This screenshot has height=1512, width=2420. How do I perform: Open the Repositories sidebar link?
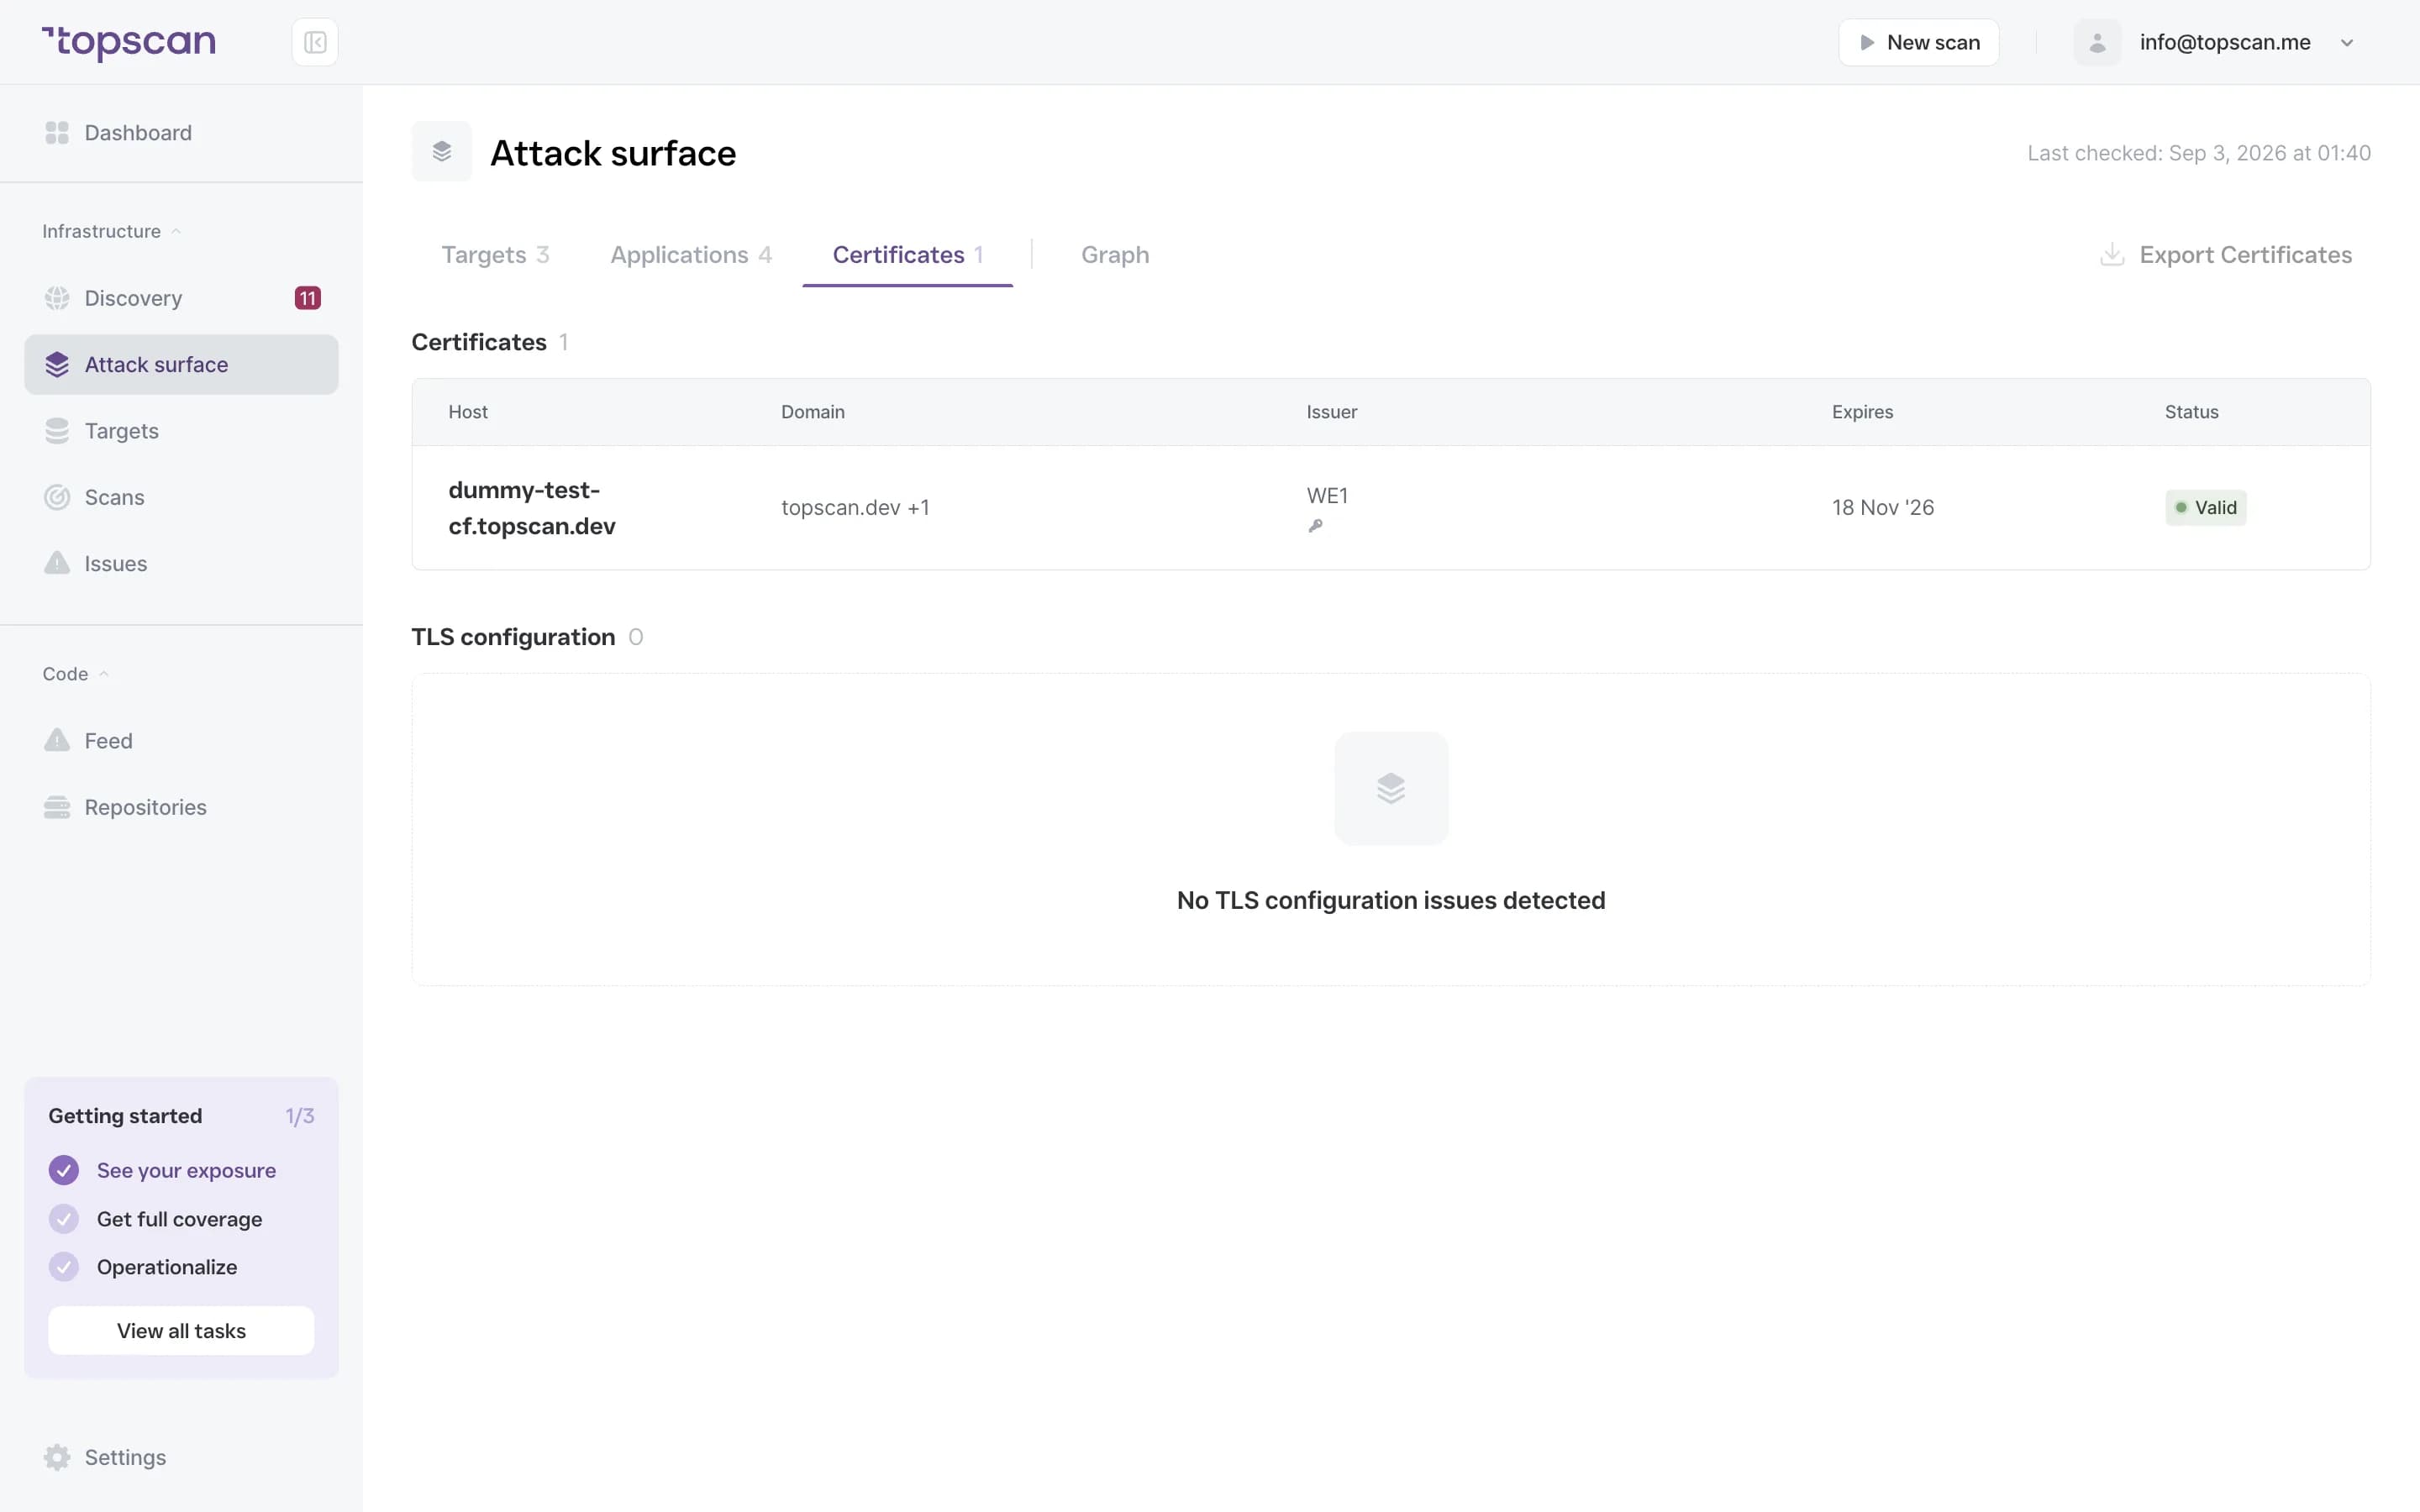(181, 807)
